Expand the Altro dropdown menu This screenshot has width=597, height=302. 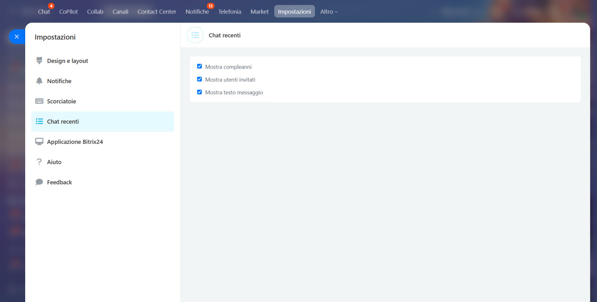click(329, 12)
